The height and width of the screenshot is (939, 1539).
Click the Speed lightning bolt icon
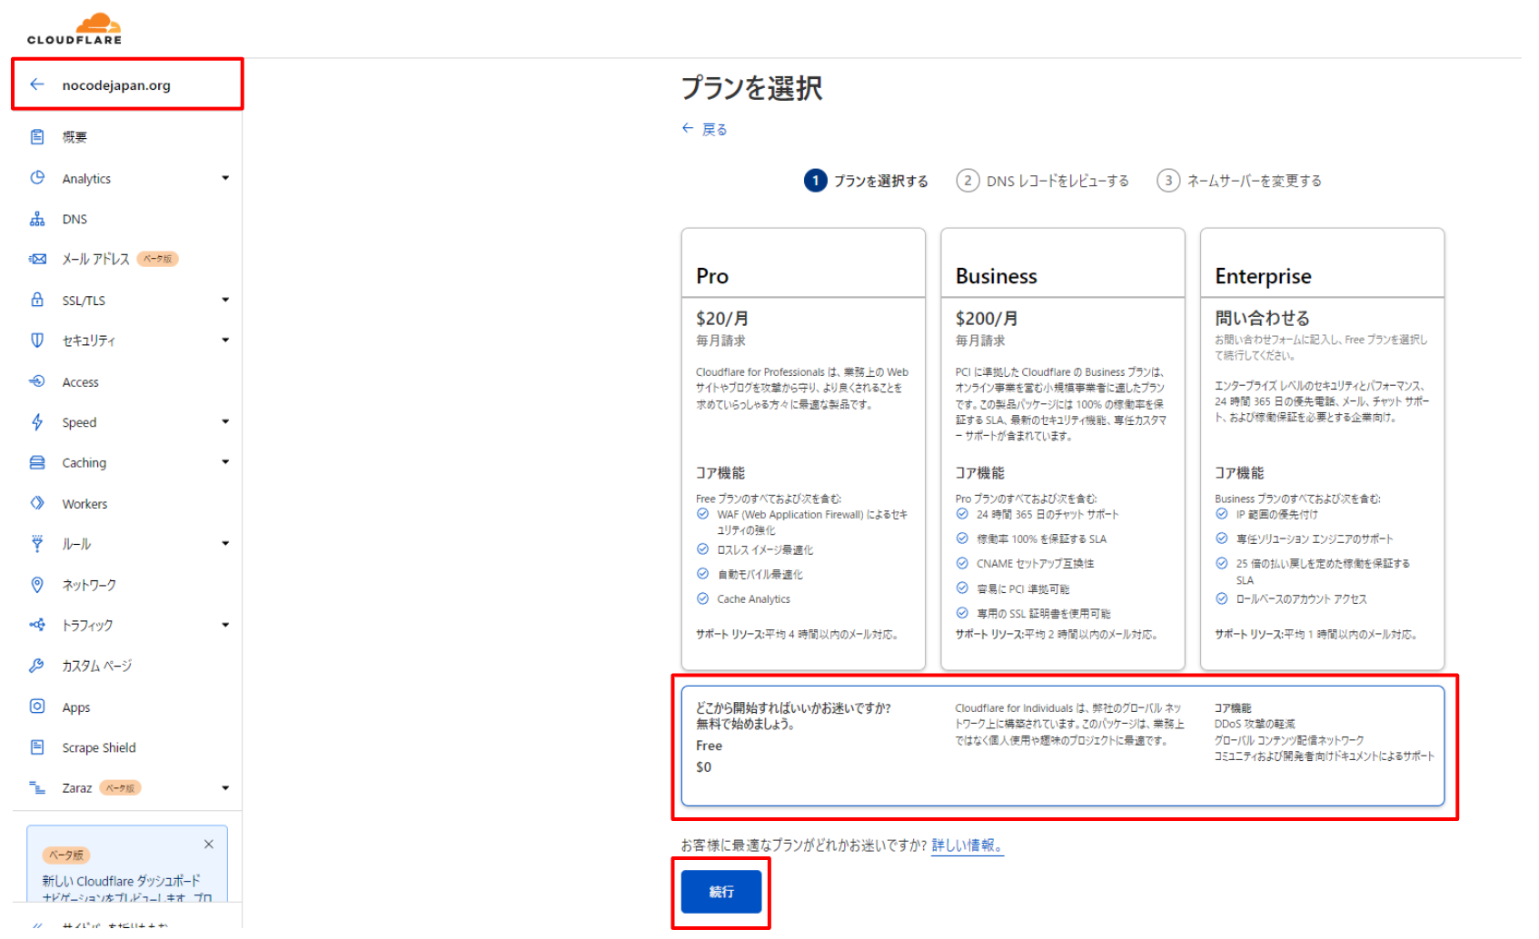click(x=37, y=421)
